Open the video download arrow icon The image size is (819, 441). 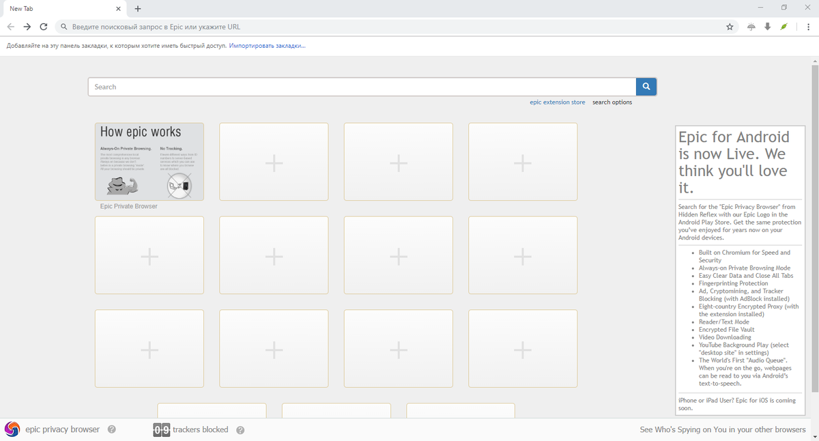point(767,27)
